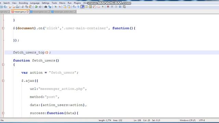Open the Language menu
Viewport: 219px width, 123px height.
[35, 3]
